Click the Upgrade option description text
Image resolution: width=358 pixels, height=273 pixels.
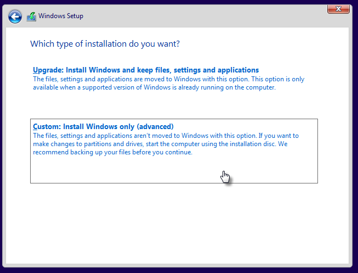coord(168,83)
